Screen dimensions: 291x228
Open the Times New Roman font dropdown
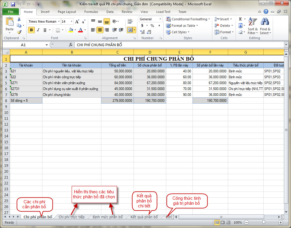click(59, 21)
